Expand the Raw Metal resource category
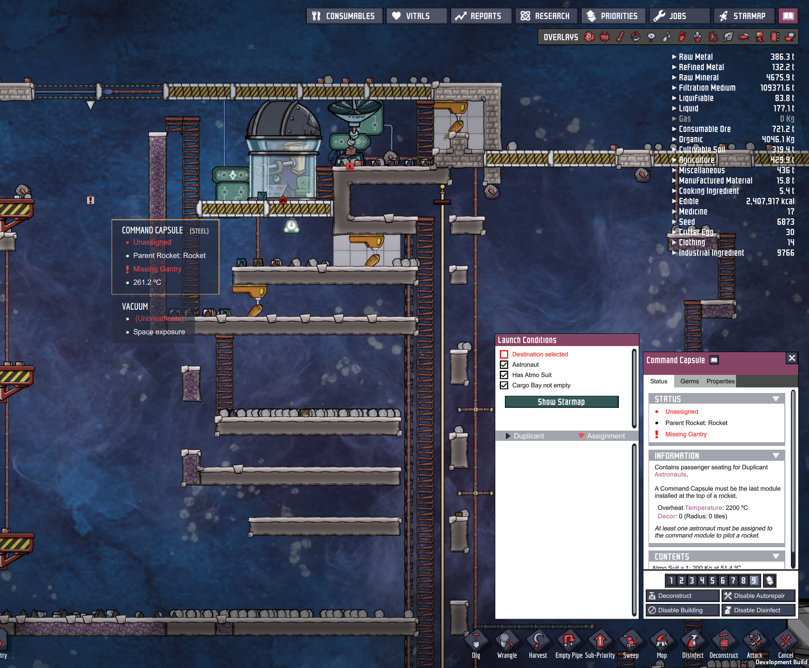809x668 pixels. 674,57
